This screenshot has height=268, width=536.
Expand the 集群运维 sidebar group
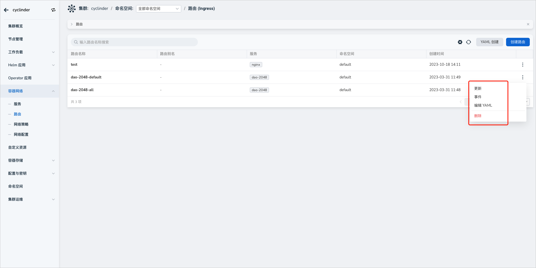[53, 199]
